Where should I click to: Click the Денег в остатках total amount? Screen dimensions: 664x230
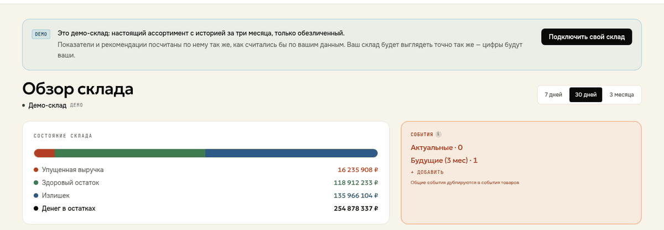coord(356,208)
